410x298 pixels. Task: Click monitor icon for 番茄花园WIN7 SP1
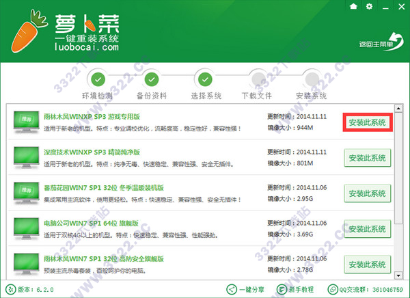[26, 193]
